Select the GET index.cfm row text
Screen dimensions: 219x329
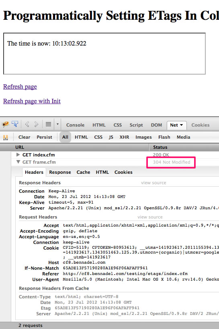pos(39,155)
